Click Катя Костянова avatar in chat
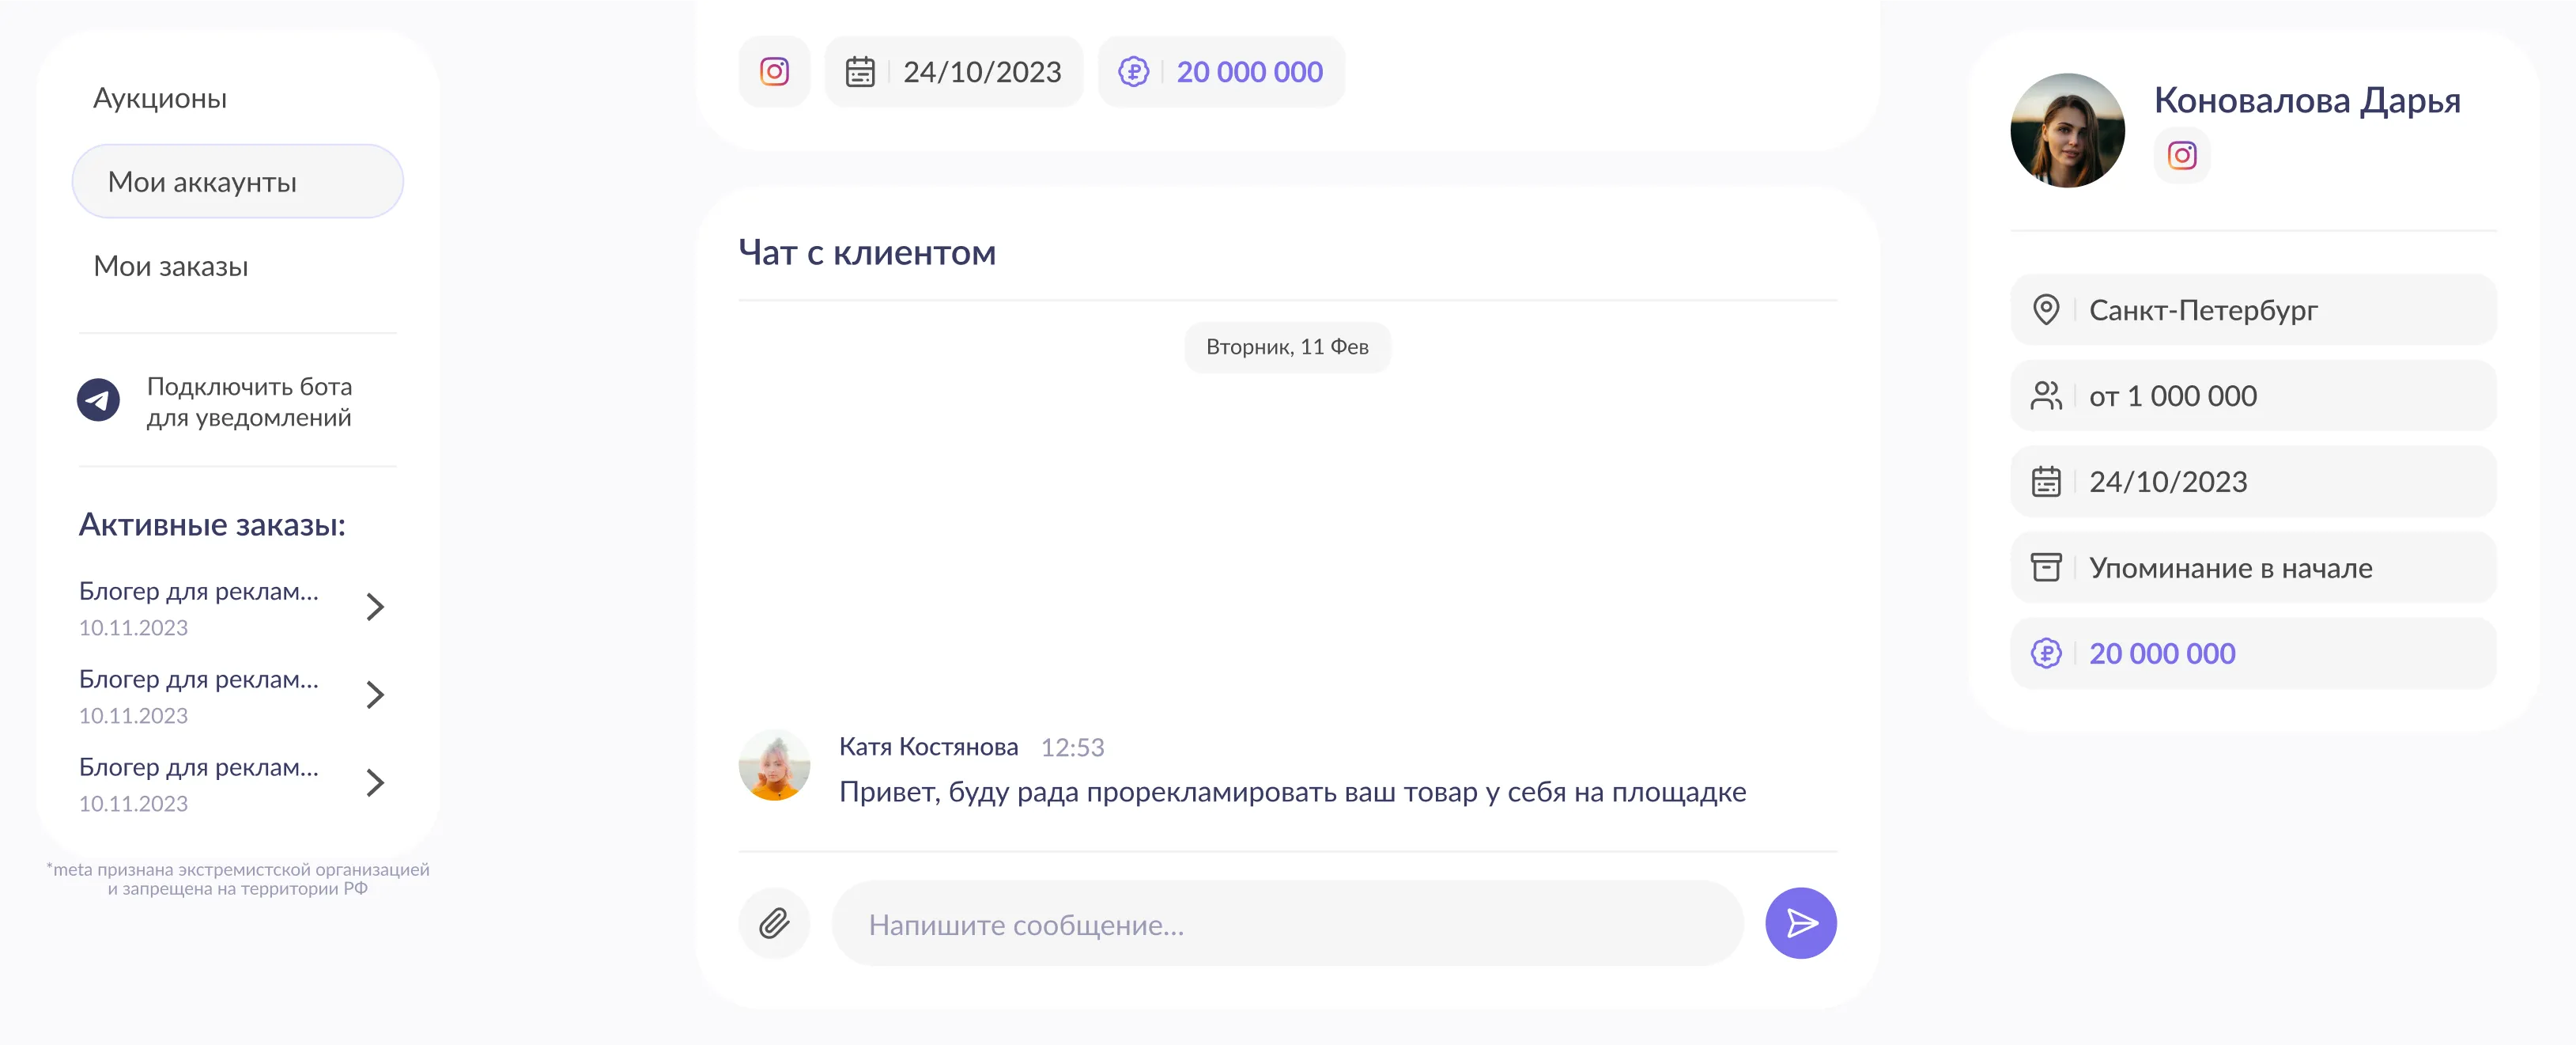The width and height of the screenshot is (2576, 1045). coord(774,765)
